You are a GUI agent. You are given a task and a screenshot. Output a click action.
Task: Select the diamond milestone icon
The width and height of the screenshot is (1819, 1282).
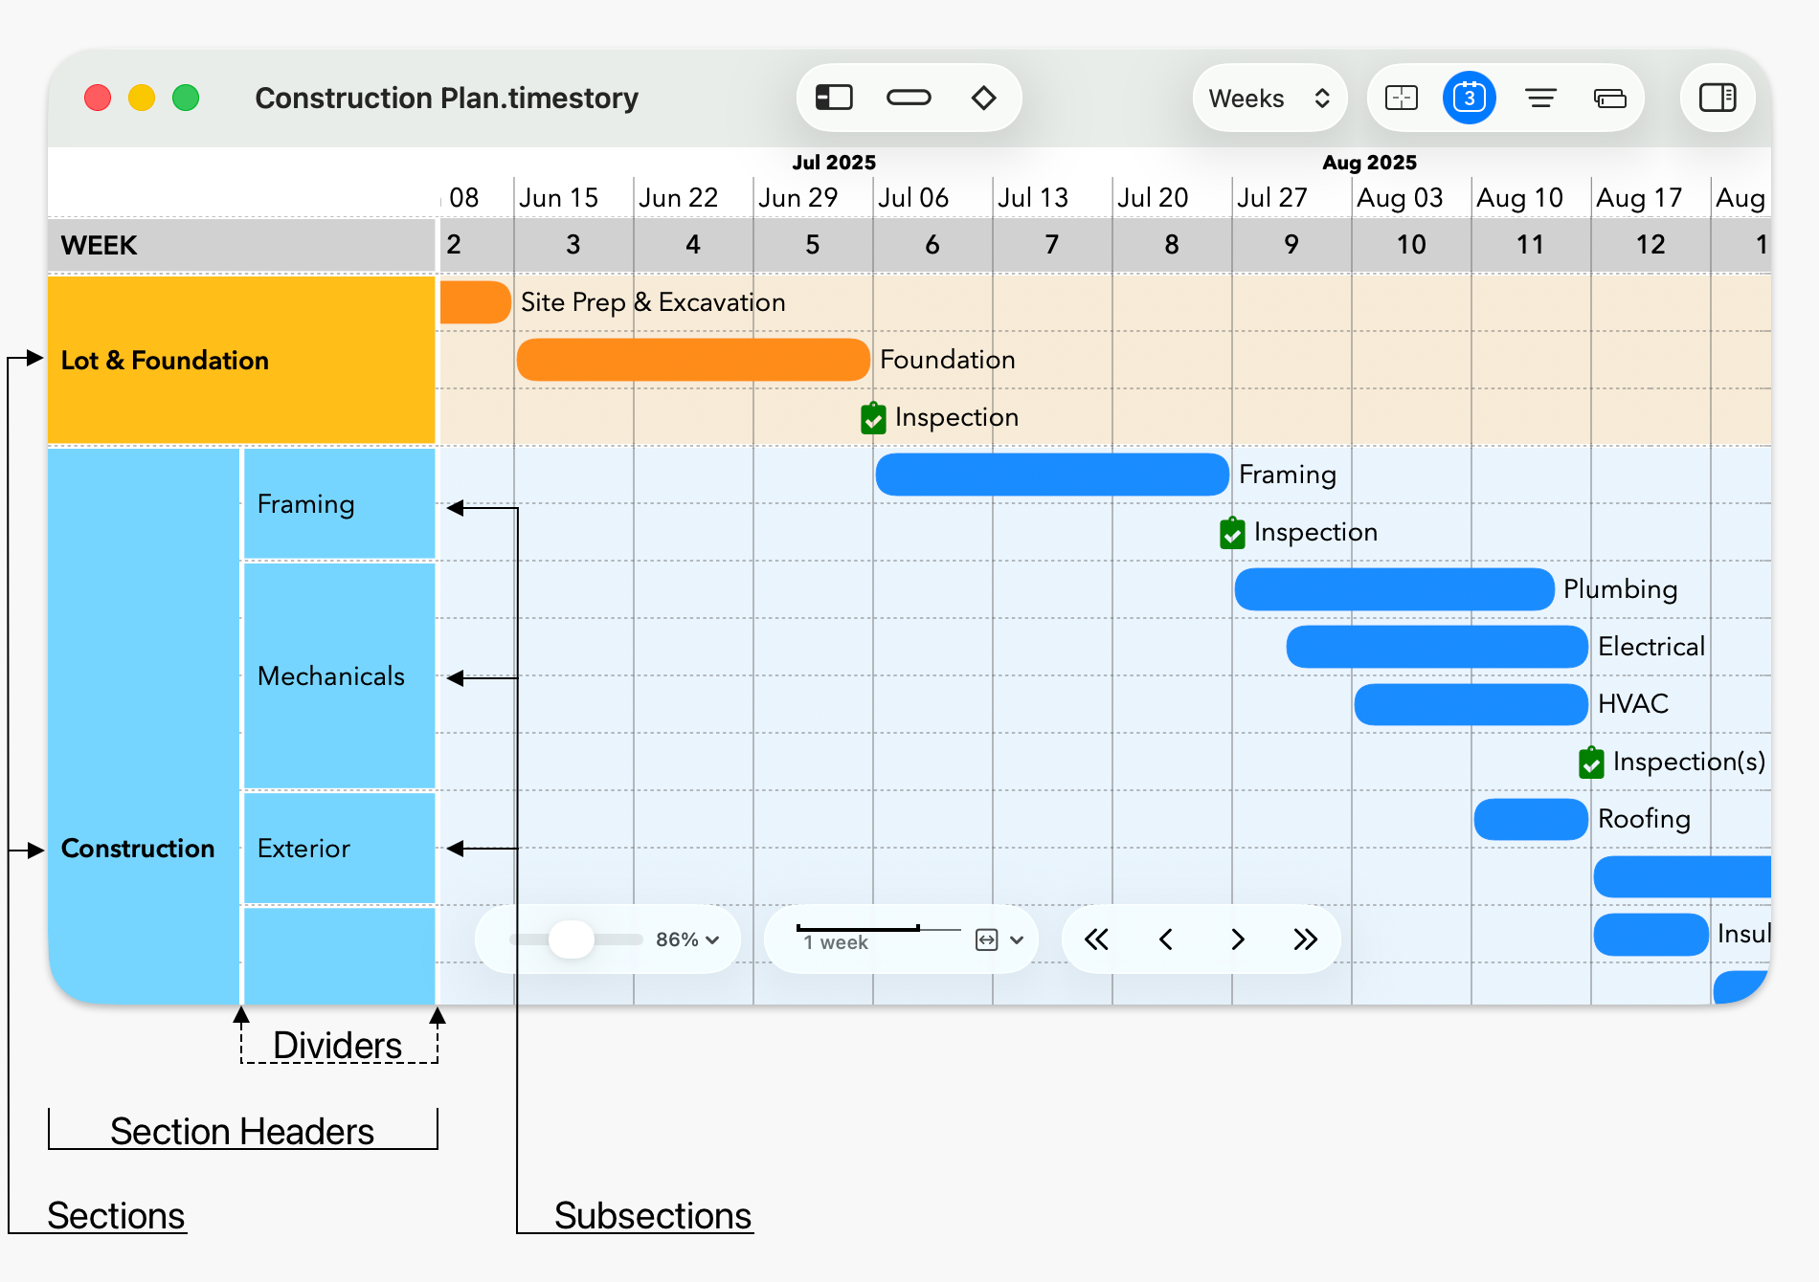click(x=983, y=97)
